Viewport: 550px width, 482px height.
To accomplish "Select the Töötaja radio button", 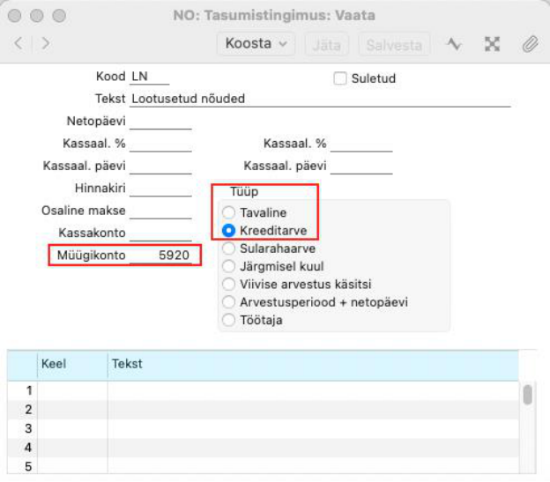I will [228, 320].
